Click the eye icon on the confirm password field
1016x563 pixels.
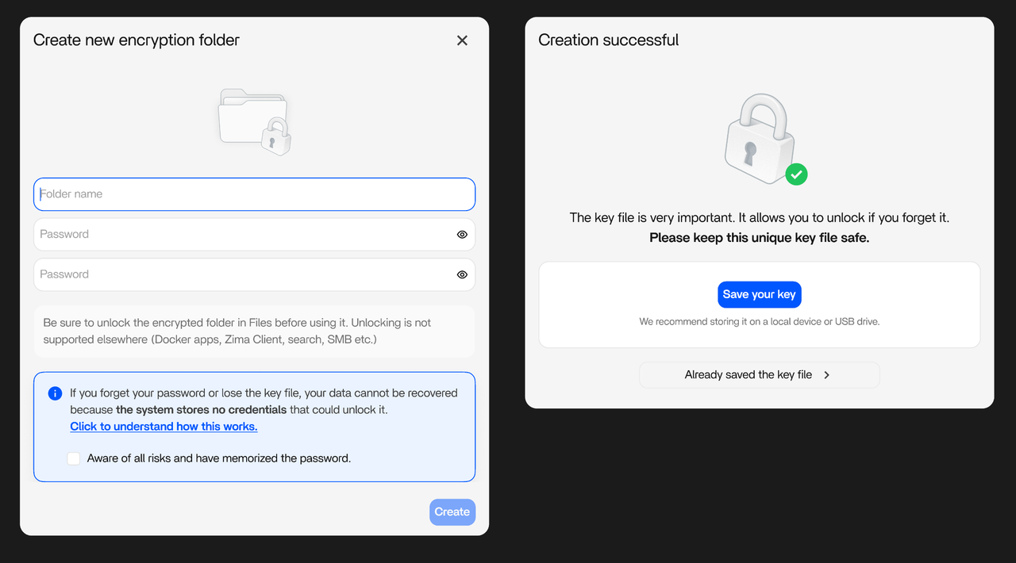click(x=462, y=274)
